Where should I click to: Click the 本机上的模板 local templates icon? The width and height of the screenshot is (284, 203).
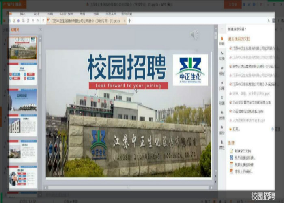[231, 171]
